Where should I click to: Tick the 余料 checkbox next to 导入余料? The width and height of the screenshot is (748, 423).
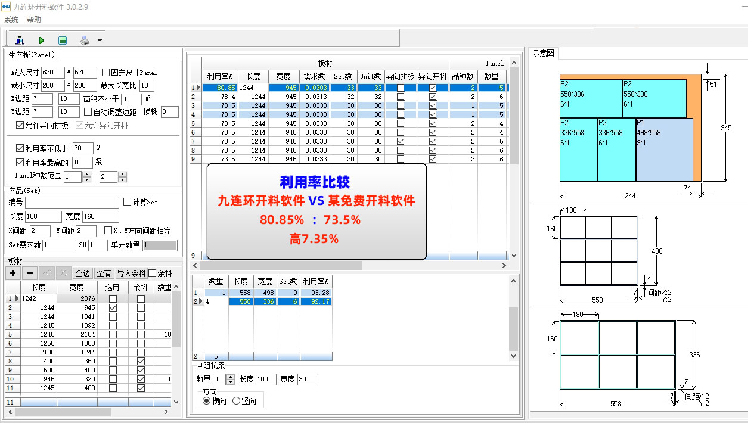[153, 273]
